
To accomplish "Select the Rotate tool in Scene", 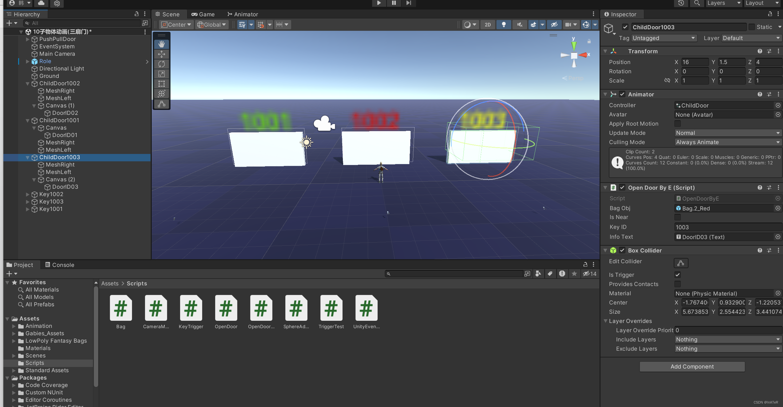I will (x=162, y=64).
